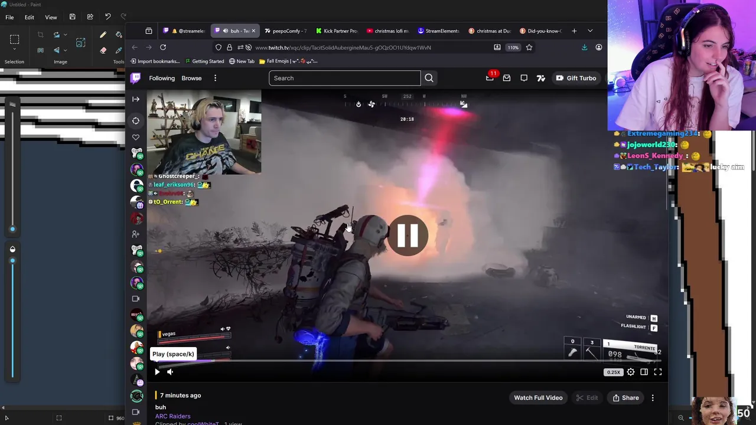The width and height of the screenshot is (756, 425).
Task: Open Firefox View tab icon
Action: tap(148, 31)
